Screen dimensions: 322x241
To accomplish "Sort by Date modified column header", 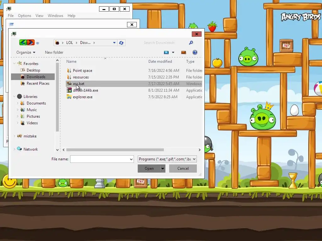I will pos(160,61).
